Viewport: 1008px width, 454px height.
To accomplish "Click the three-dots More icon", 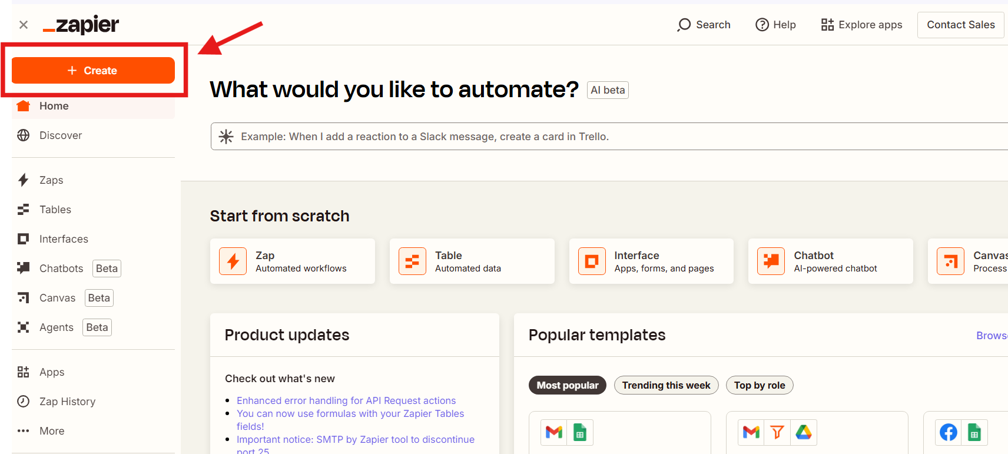I will coord(24,431).
